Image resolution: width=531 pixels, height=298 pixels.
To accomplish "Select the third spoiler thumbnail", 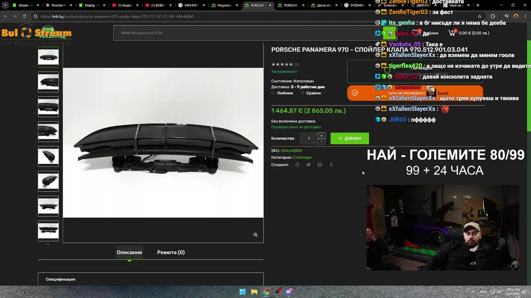I will (49, 107).
